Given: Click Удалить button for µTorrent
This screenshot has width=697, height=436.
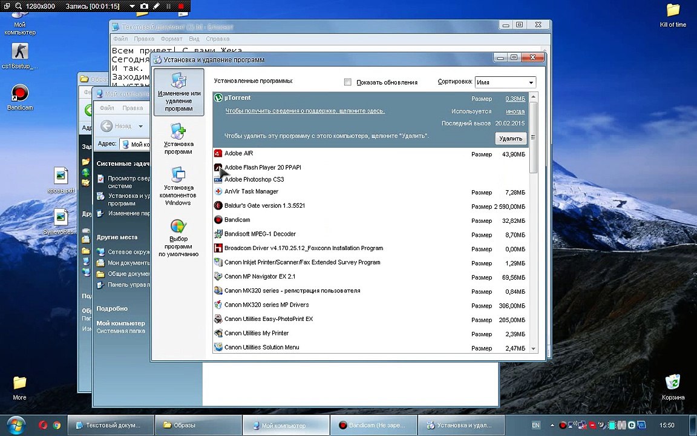Looking at the screenshot, I should tap(511, 138).
